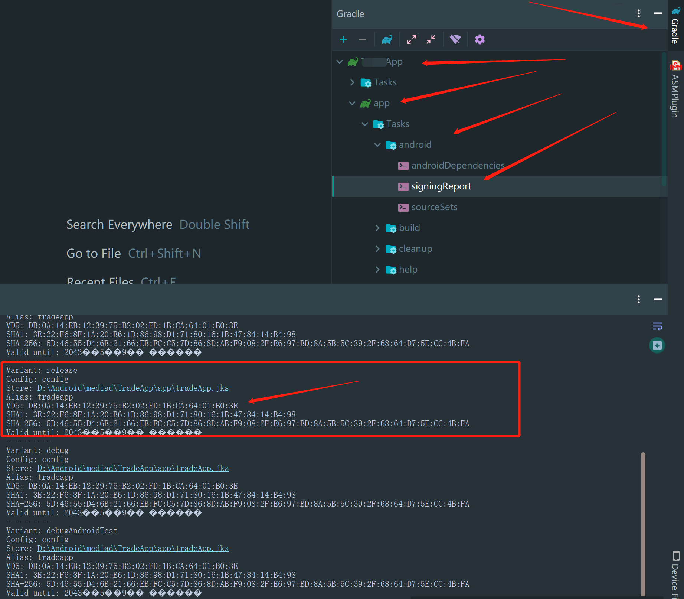Click the cleanup folder icon

pyautogui.click(x=391, y=249)
